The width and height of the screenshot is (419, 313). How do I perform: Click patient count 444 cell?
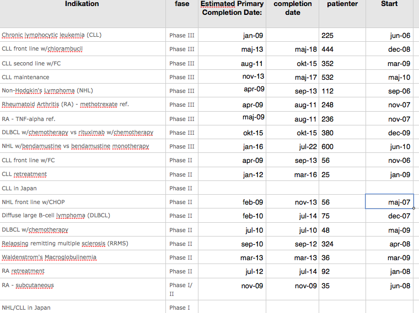click(x=342, y=49)
